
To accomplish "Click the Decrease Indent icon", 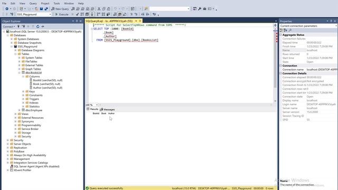I will (x=143, y=14).
